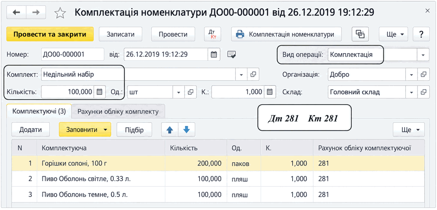Image resolution: width=437 pixels, height=210 pixels.
Task: Open the top toolbar Ще menu
Action: (x=393, y=34)
